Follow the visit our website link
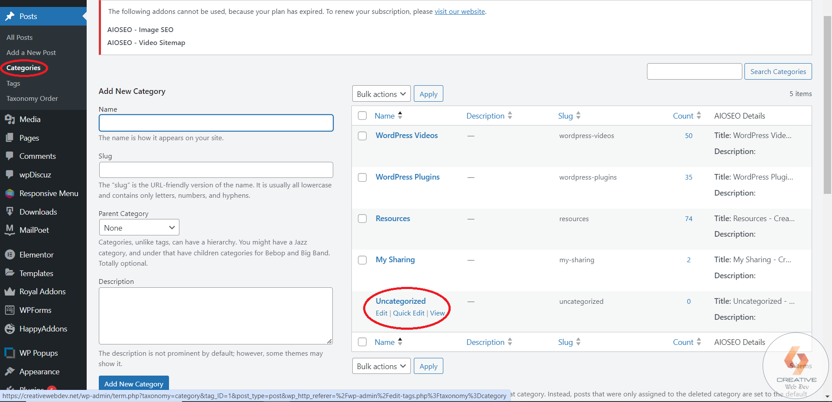This screenshot has width=832, height=402. pyautogui.click(x=460, y=12)
